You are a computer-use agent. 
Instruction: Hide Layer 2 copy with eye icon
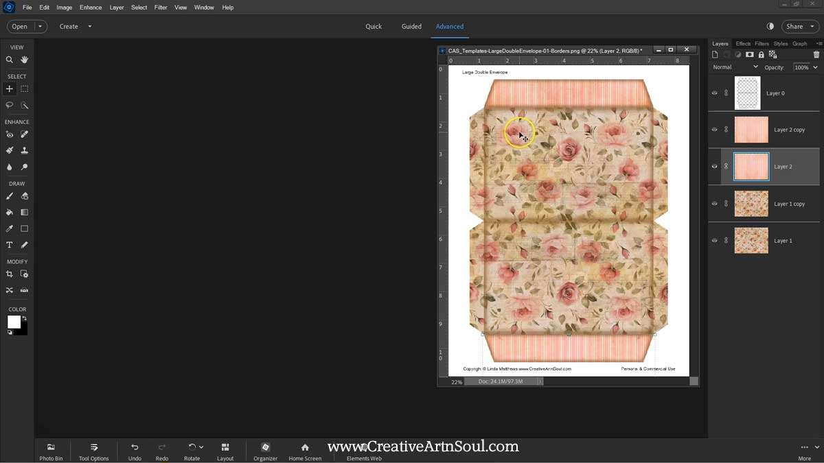715,130
